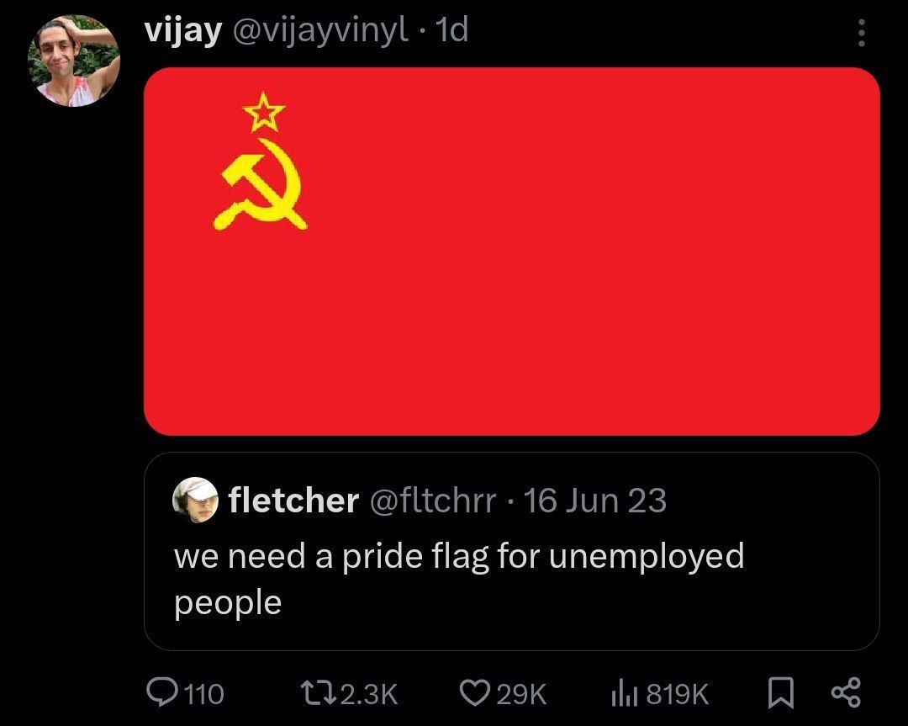
Task: Click the yellow star on the flag
Action: pos(263,112)
